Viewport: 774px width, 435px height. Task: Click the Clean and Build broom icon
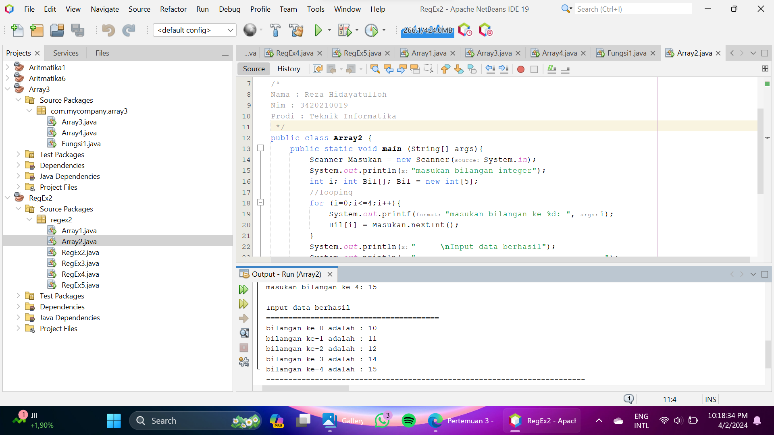[x=296, y=30]
